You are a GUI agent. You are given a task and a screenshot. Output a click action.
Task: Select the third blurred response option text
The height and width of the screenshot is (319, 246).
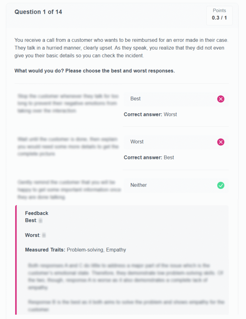69,190
